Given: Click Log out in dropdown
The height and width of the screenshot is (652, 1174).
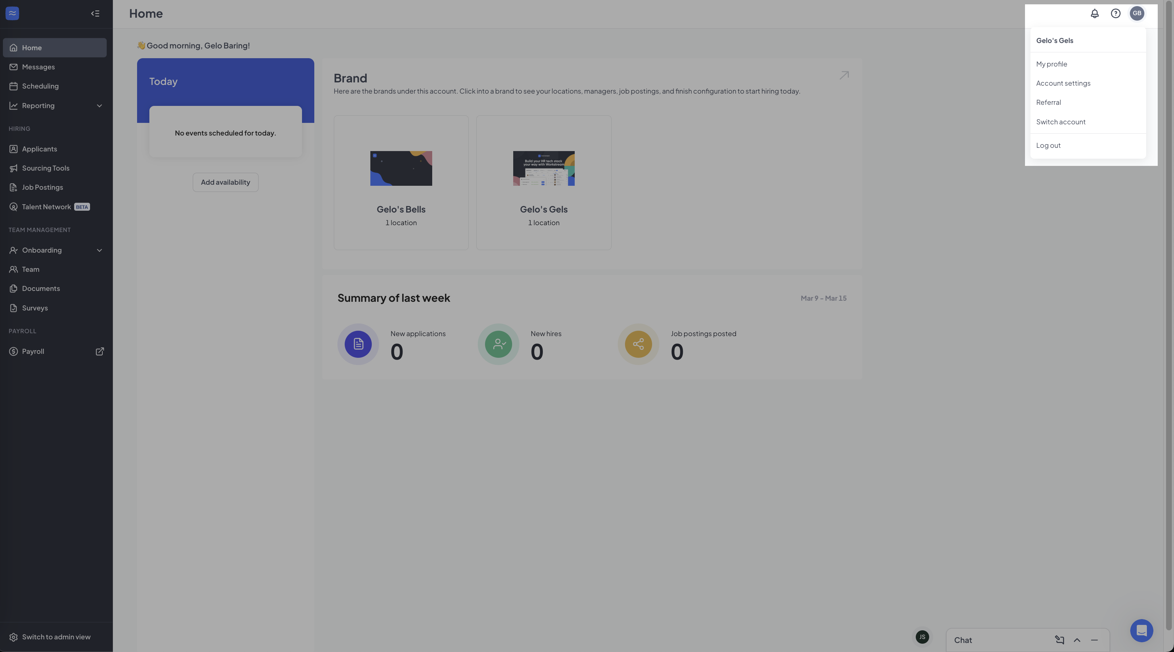Looking at the screenshot, I should (x=1048, y=145).
